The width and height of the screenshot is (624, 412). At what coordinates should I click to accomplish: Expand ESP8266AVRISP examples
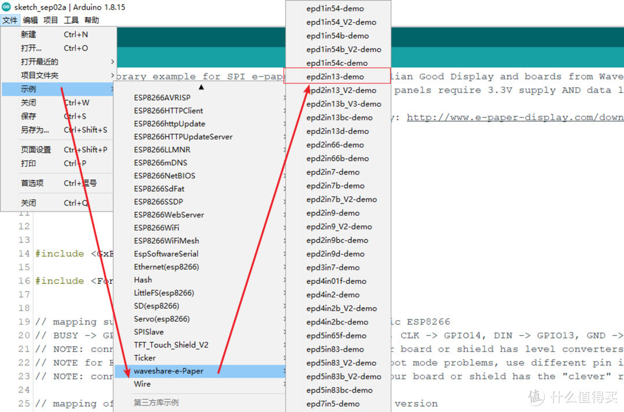200,98
